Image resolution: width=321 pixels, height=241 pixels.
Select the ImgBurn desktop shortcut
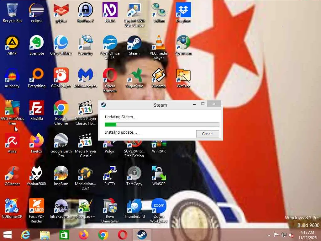click(x=61, y=176)
